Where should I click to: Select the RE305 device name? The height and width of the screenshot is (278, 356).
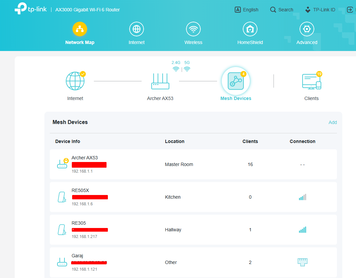(78, 223)
